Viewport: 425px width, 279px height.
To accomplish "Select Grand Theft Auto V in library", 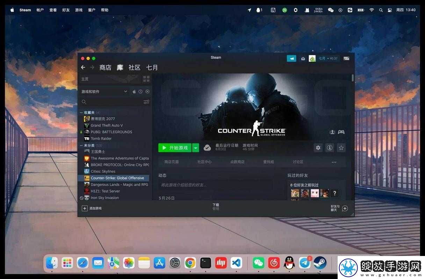I will (107, 125).
